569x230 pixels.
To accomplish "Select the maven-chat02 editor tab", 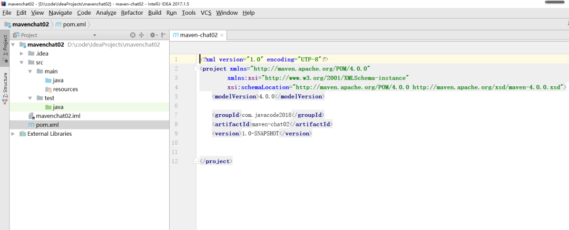I will 199,35.
